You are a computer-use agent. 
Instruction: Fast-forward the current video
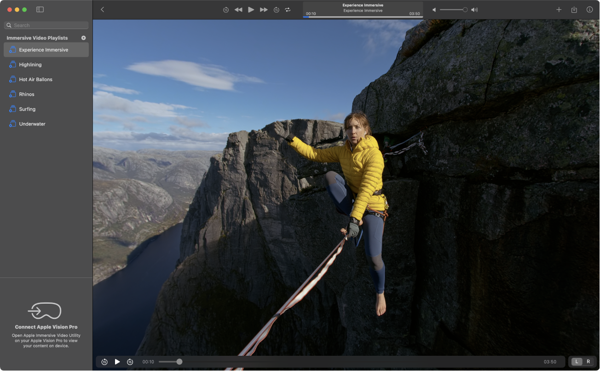[x=264, y=9]
